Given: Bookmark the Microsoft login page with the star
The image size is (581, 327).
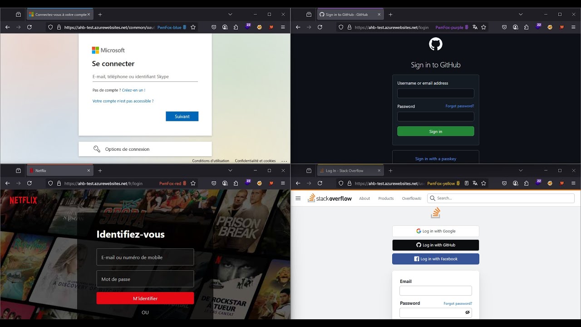Looking at the screenshot, I should [x=193, y=27].
